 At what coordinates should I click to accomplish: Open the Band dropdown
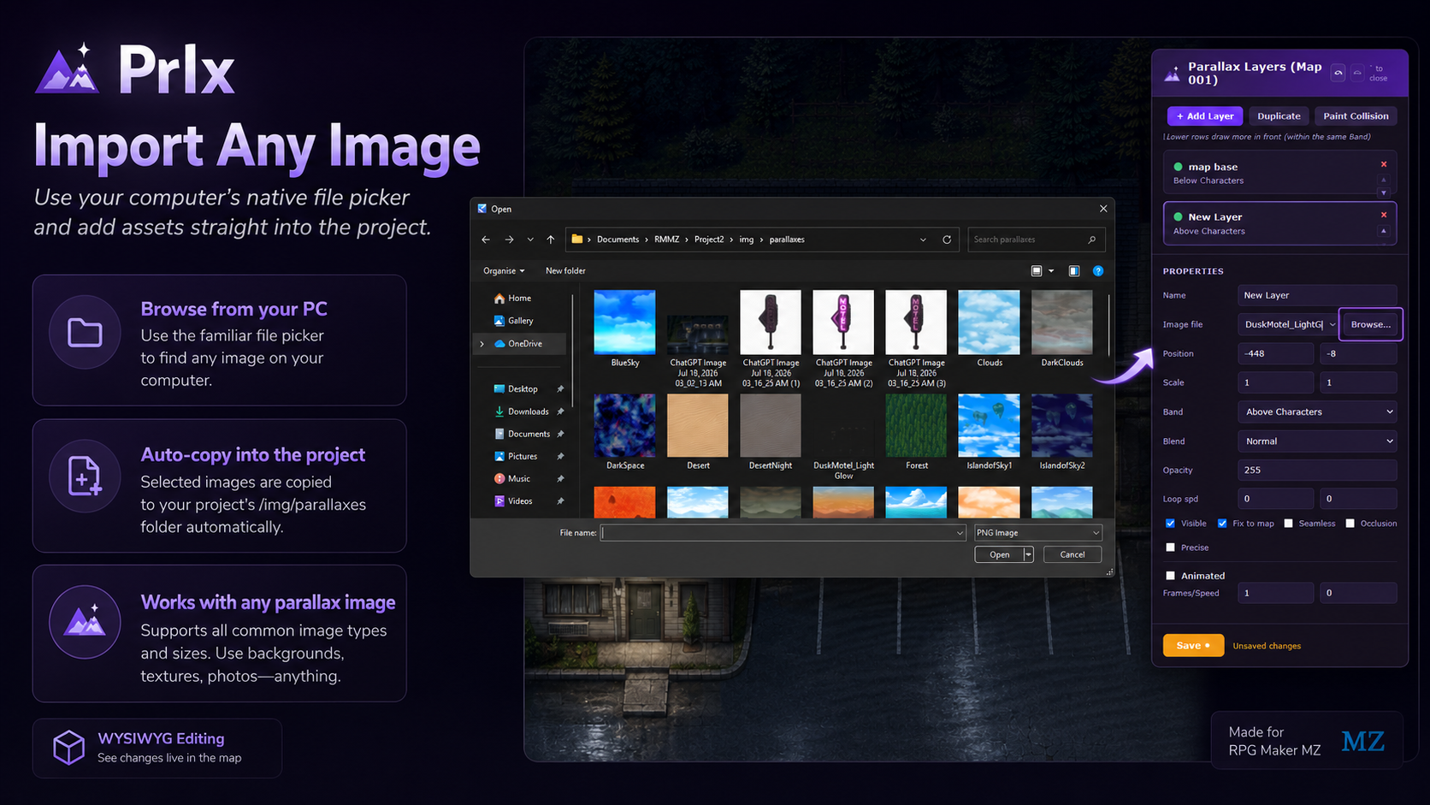[x=1317, y=412]
